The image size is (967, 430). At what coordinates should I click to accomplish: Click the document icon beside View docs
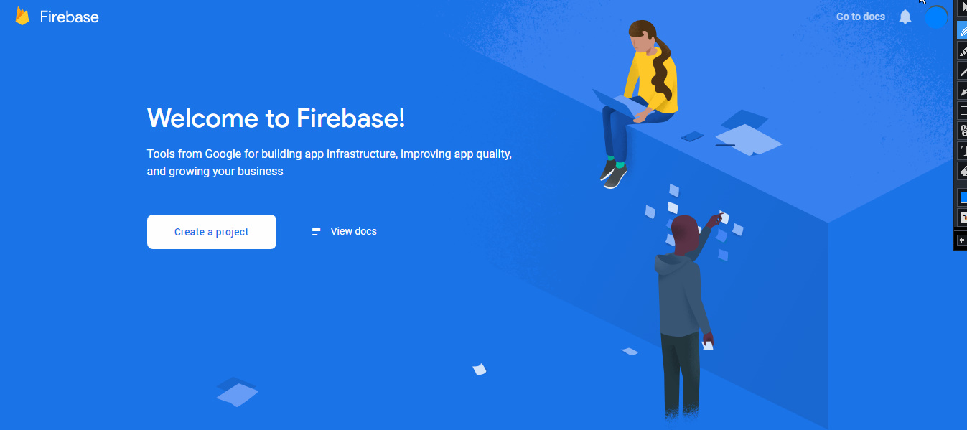click(x=316, y=232)
